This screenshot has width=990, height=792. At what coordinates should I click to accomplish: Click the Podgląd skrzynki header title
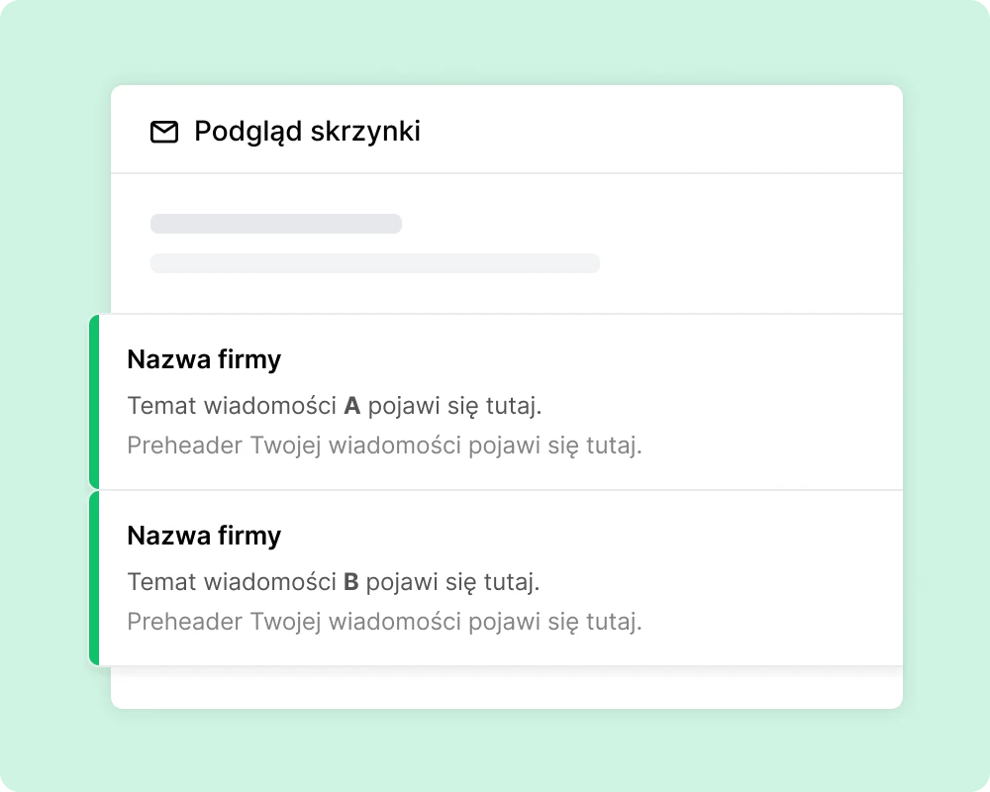click(307, 132)
